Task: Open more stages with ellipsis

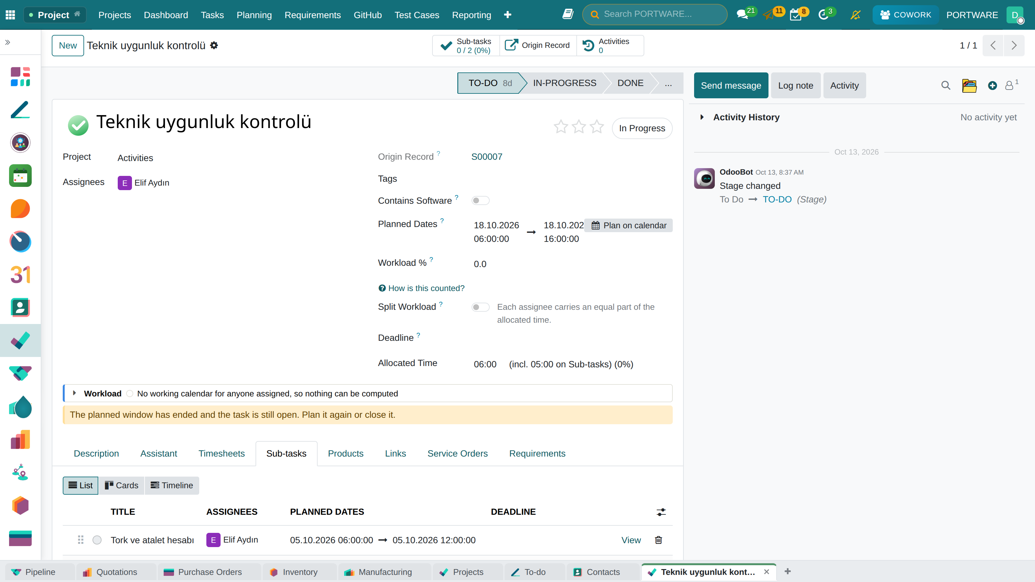Action: 668,83
